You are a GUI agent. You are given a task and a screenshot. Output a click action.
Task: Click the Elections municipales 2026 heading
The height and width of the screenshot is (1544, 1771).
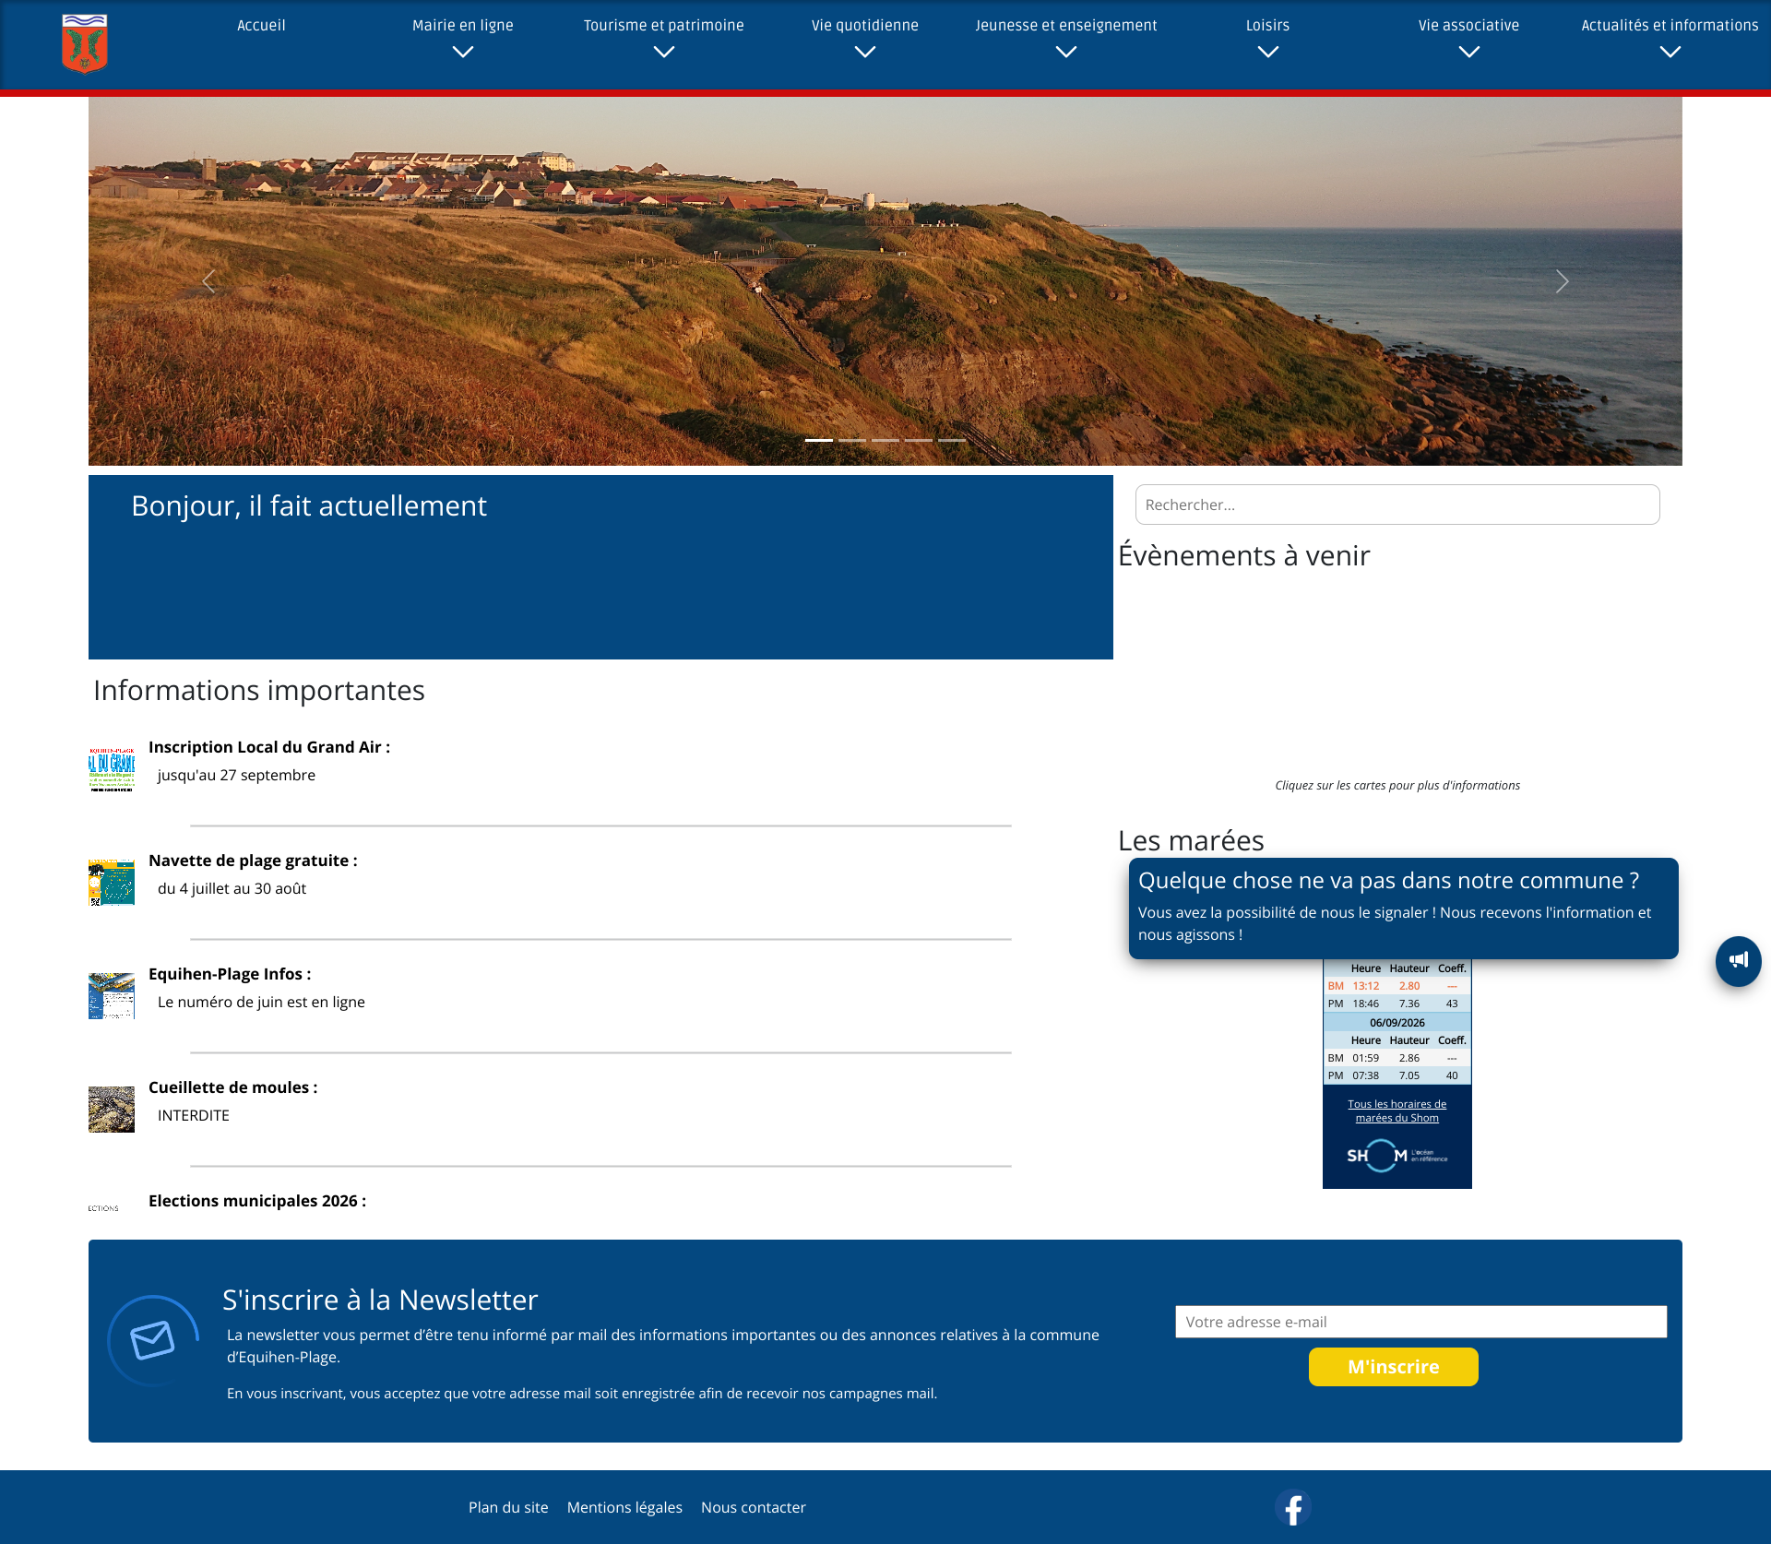[257, 1201]
